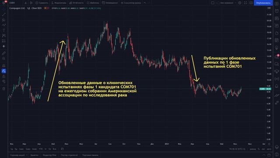Open the bar style dropdown

click(31, 3)
